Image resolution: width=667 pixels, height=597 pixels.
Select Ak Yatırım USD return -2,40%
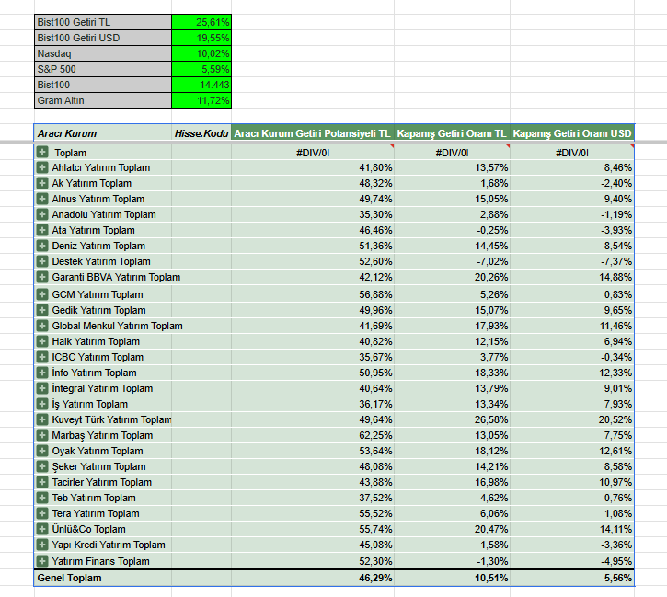click(572, 183)
